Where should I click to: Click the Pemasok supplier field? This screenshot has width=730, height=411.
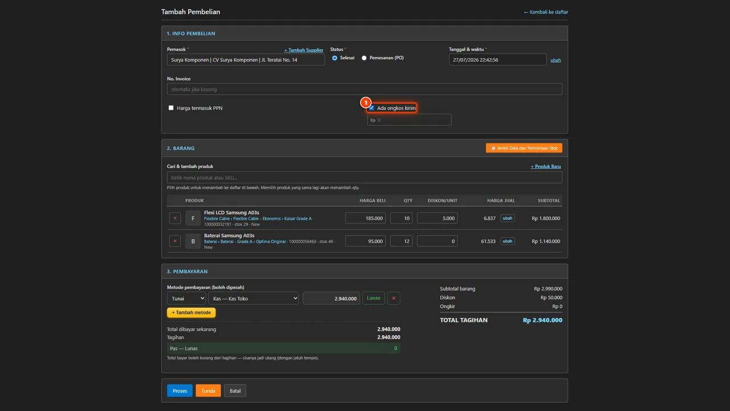coord(246,59)
